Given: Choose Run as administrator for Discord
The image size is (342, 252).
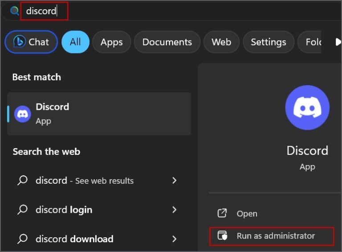Looking at the screenshot, I should click(272, 236).
